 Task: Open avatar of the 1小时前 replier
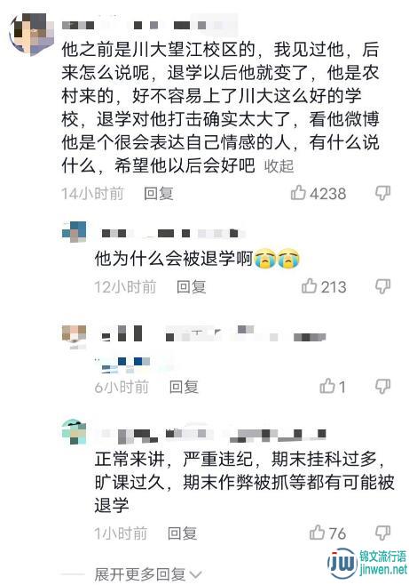pos(74,432)
